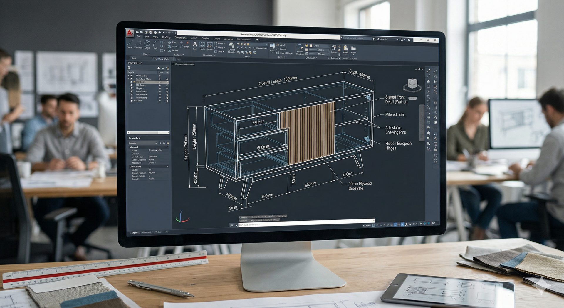Hide the Dimensions layer with its eye icon
The width and height of the screenshot is (564, 308).
tap(160, 76)
